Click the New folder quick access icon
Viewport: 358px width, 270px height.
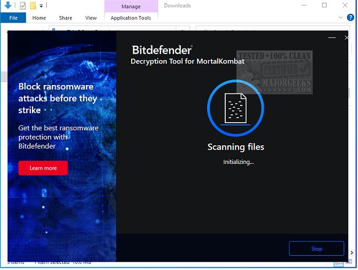click(33, 6)
